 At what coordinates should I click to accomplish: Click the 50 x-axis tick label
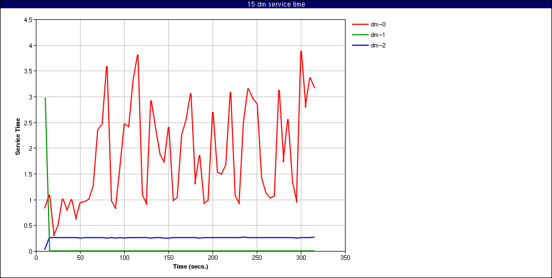pos(80,258)
